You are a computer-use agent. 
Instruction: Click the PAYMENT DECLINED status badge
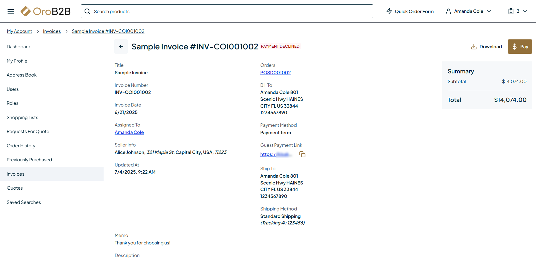click(280, 46)
